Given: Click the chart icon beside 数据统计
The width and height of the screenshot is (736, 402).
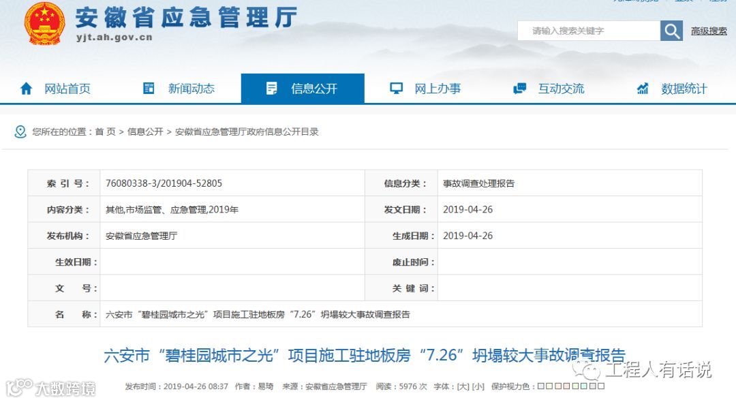Looking at the screenshot, I should 642,88.
